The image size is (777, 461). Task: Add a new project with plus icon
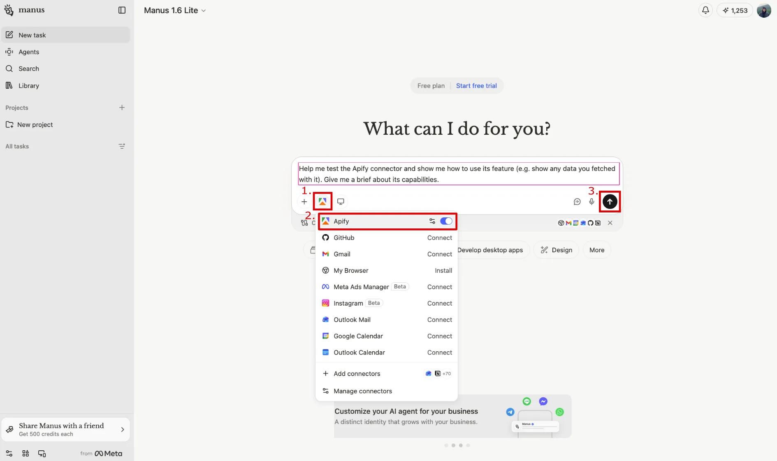(122, 108)
